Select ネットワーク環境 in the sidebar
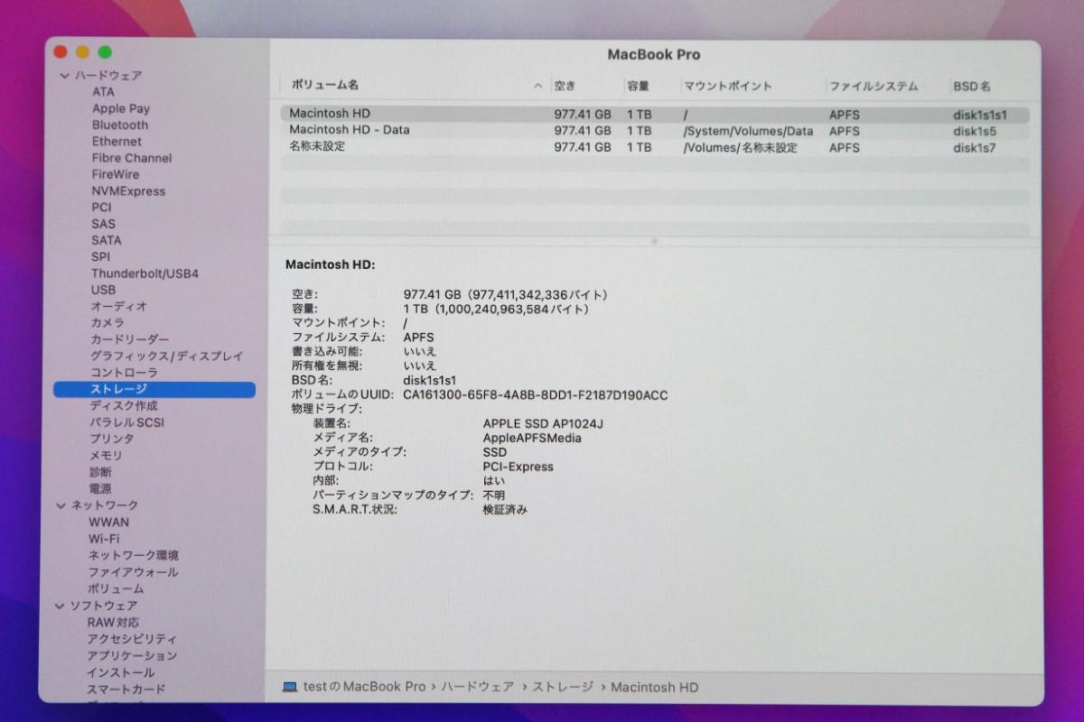Image resolution: width=1084 pixels, height=722 pixels. pos(134,556)
